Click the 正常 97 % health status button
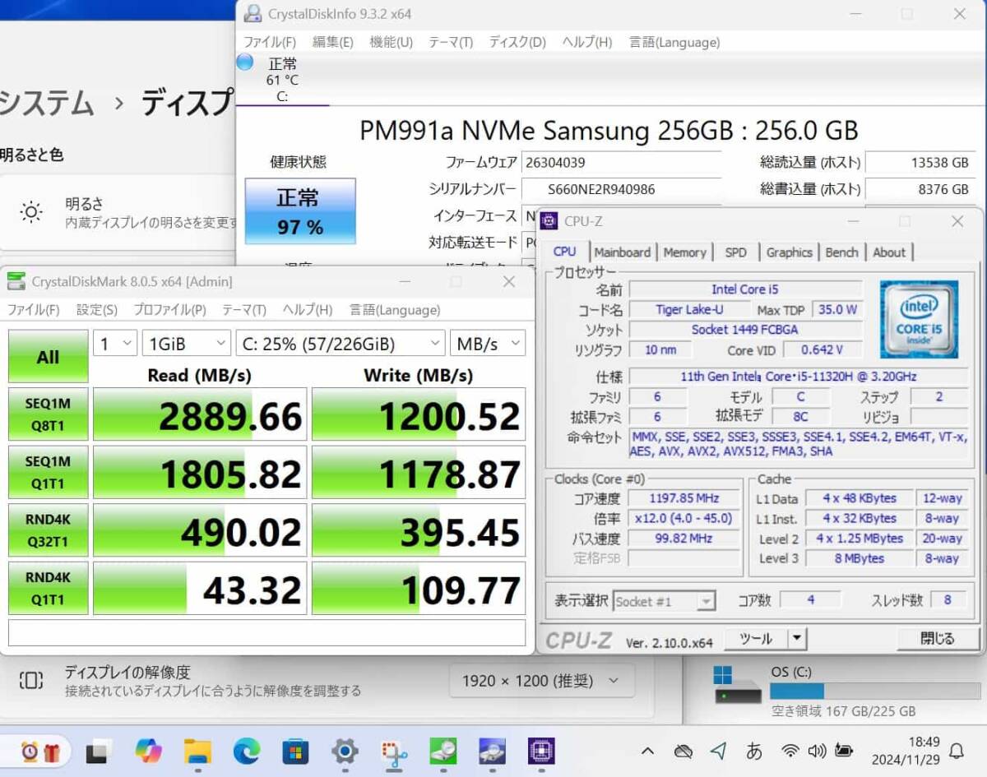 pos(300,211)
